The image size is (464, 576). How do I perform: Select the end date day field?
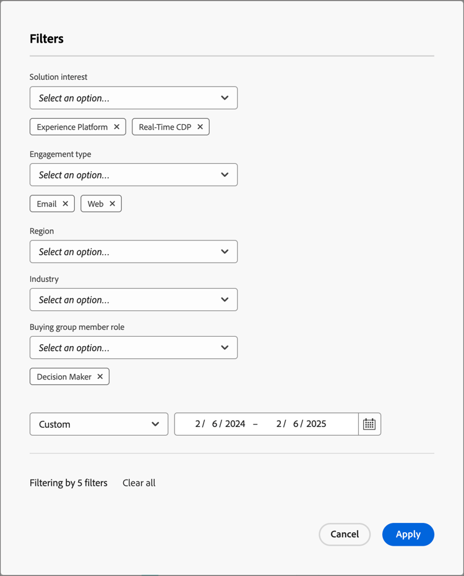pyautogui.click(x=296, y=424)
